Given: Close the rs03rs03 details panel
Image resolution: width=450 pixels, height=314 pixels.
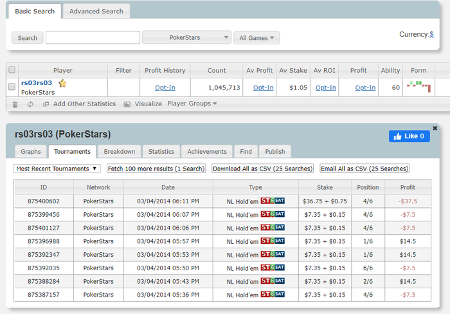Looking at the screenshot, I should pos(435,128).
